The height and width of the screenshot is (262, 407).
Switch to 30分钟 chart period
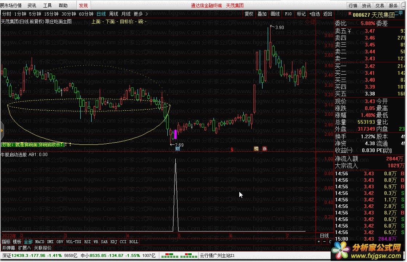(68, 14)
